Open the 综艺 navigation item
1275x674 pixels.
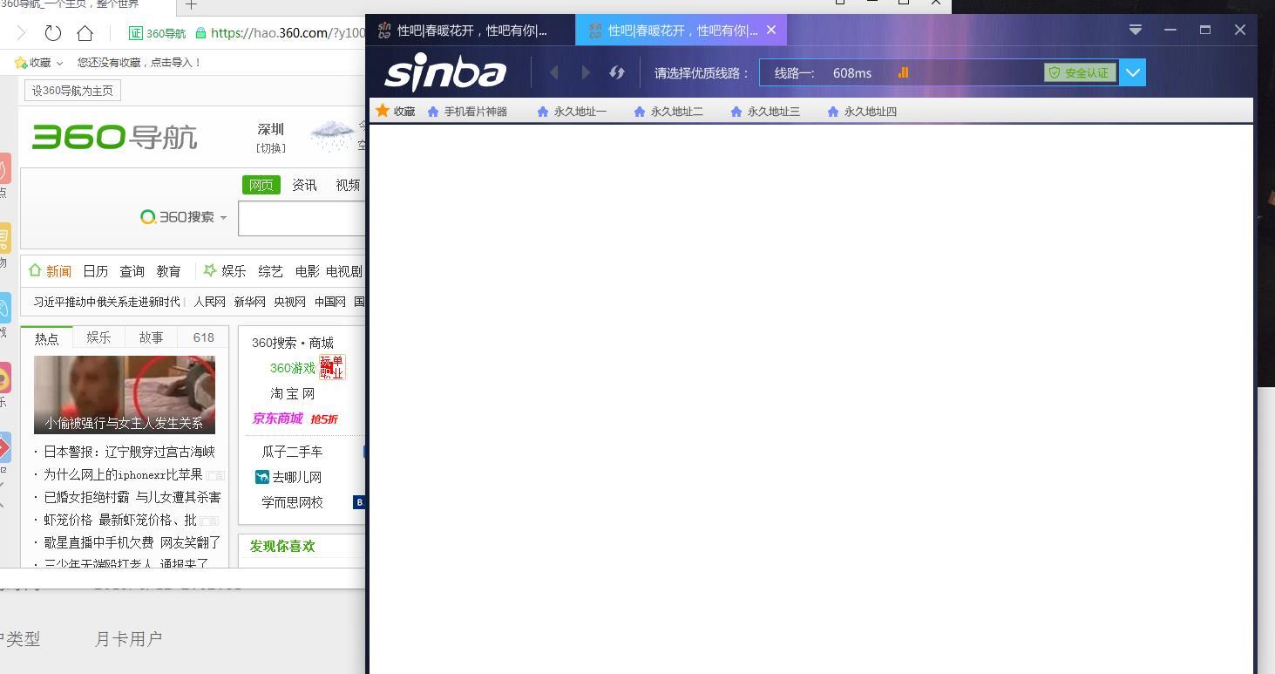[x=270, y=271]
